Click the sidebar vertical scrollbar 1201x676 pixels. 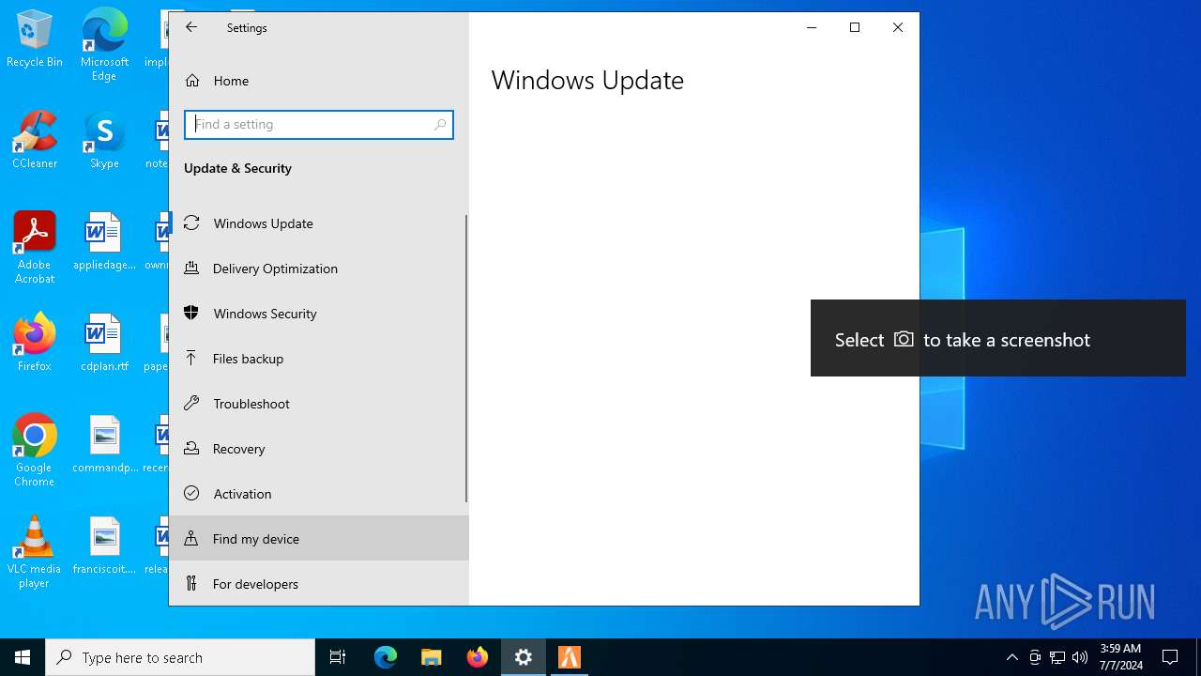(465, 359)
